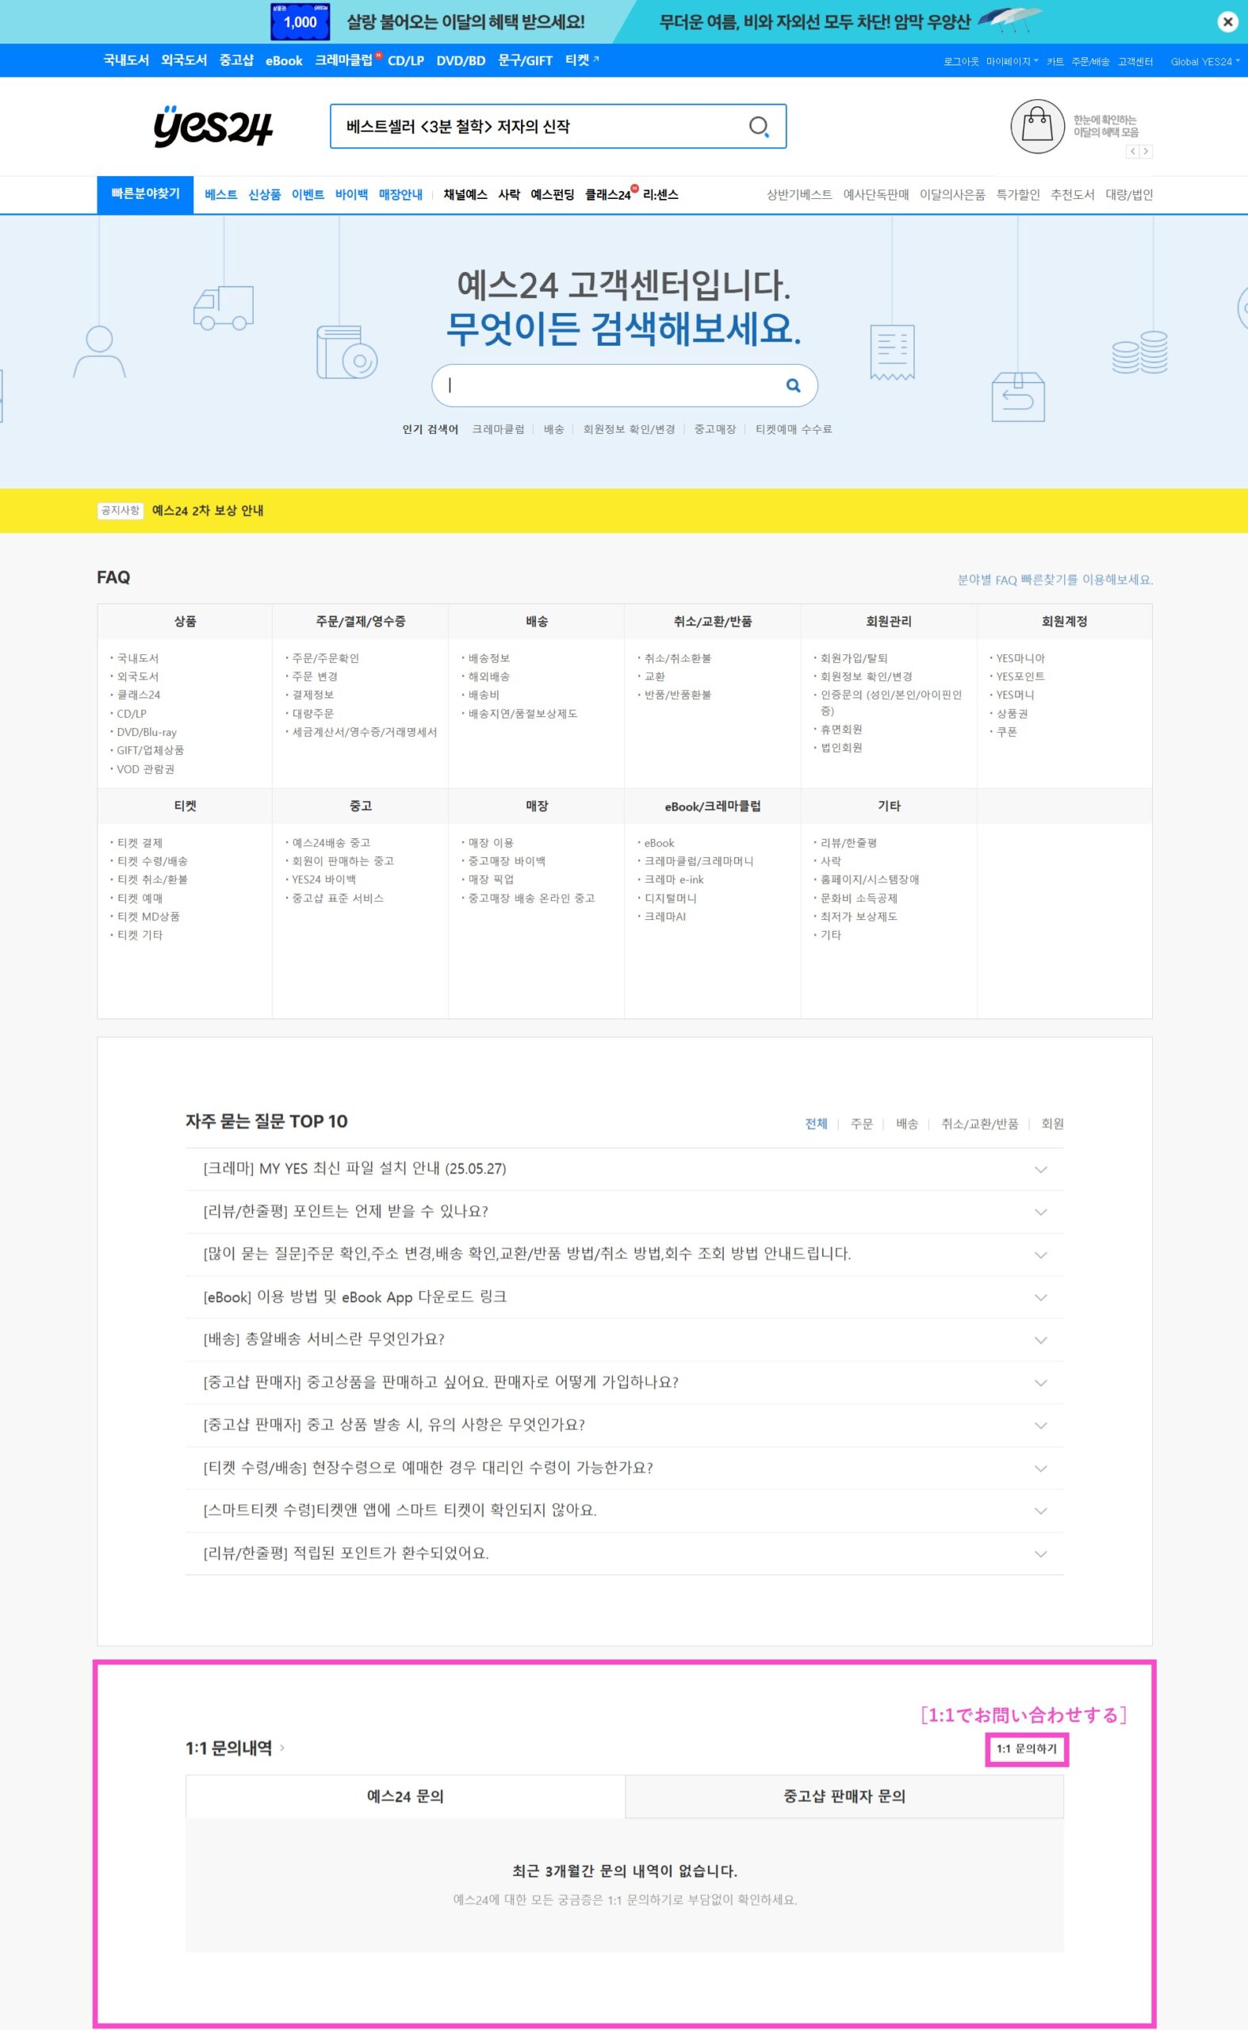Expand the 많이 묻는 질문 주문 확인 row
Viewport: 1248px width, 2030px height.
[x=624, y=1254]
